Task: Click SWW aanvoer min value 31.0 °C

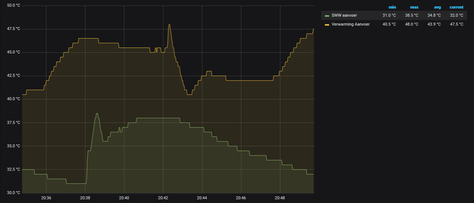Action: click(389, 15)
